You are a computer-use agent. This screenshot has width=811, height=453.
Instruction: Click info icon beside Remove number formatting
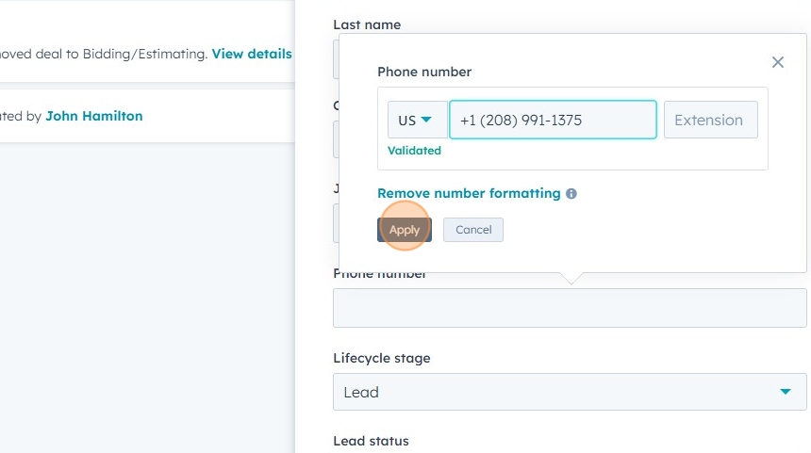(571, 194)
